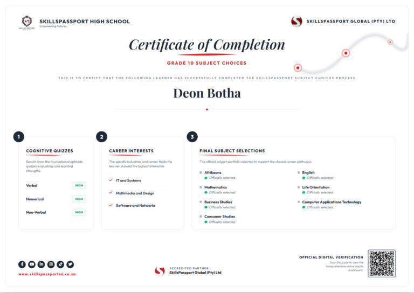
Task: Click the Numerical quiz label
Action: click(35, 199)
